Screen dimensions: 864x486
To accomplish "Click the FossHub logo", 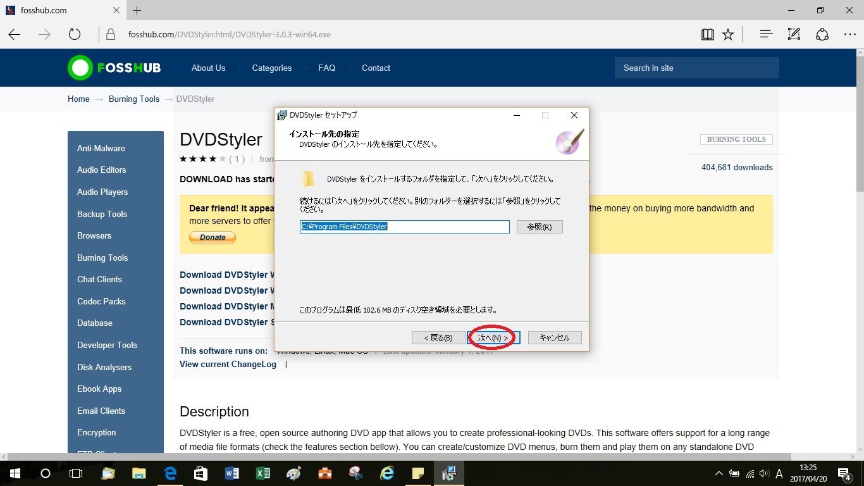I will [114, 68].
